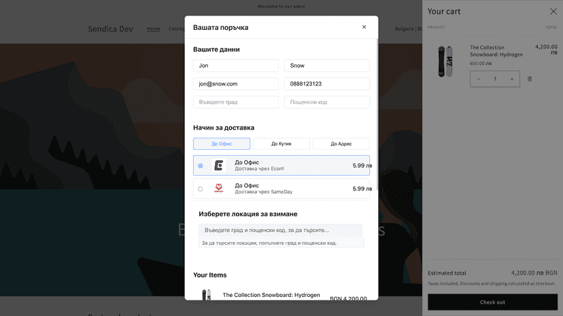Delete the snowboard with the trash icon
563x316 pixels.
[x=530, y=79]
